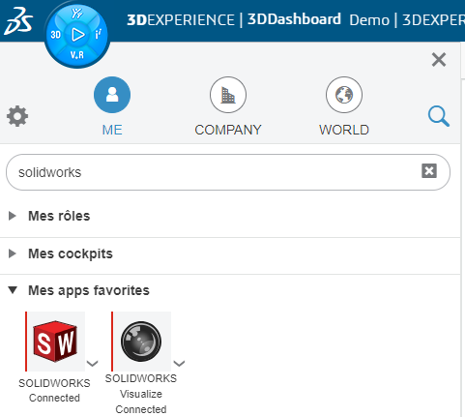Viewport: 465px width, 417px height.
Task: Select the compass 3D west quadrant
Action: click(x=55, y=35)
